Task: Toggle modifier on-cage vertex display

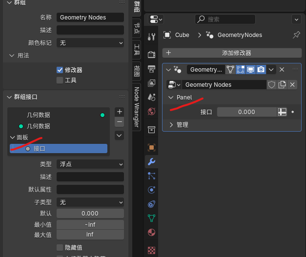Action: (230, 69)
